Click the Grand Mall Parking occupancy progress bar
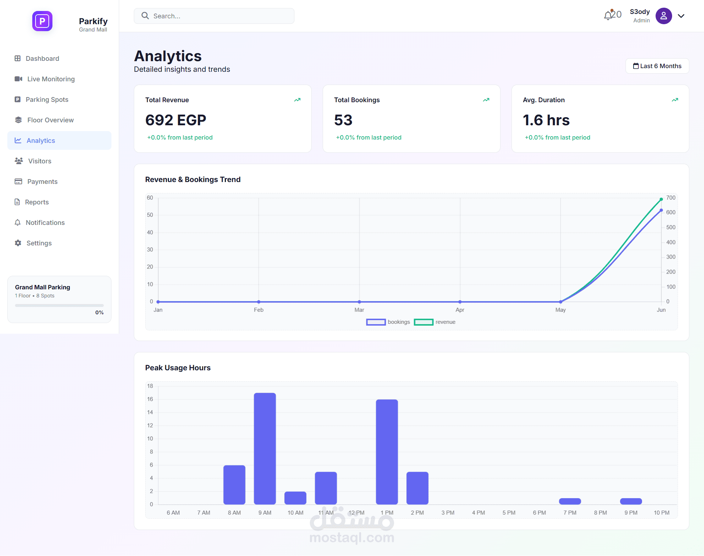Image resolution: width=704 pixels, height=556 pixels. (x=59, y=305)
